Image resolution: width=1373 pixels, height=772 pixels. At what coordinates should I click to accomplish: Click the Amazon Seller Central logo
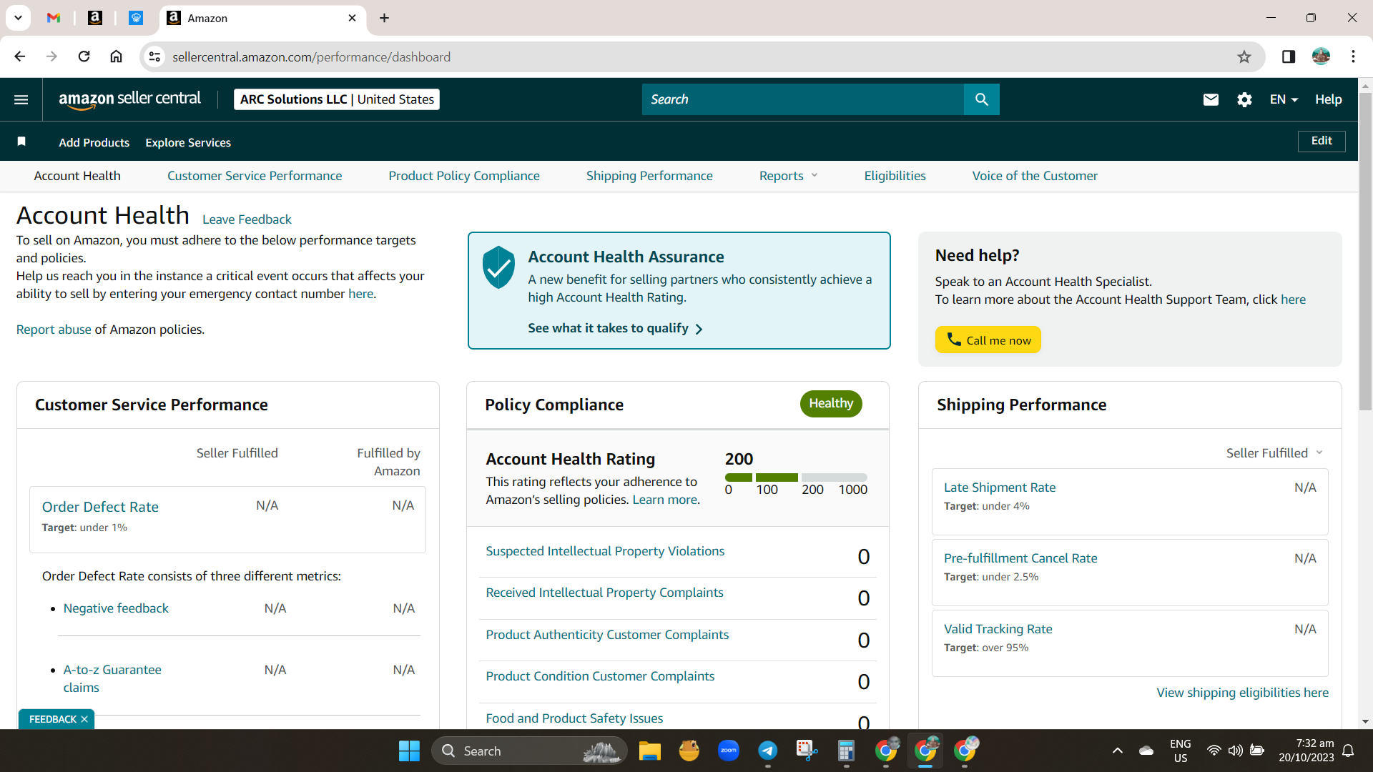click(130, 99)
